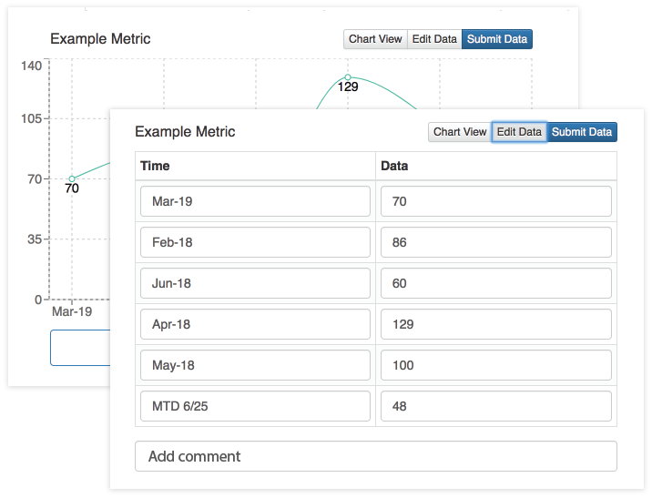Click the data field containing 129
652x498 pixels.
point(496,324)
